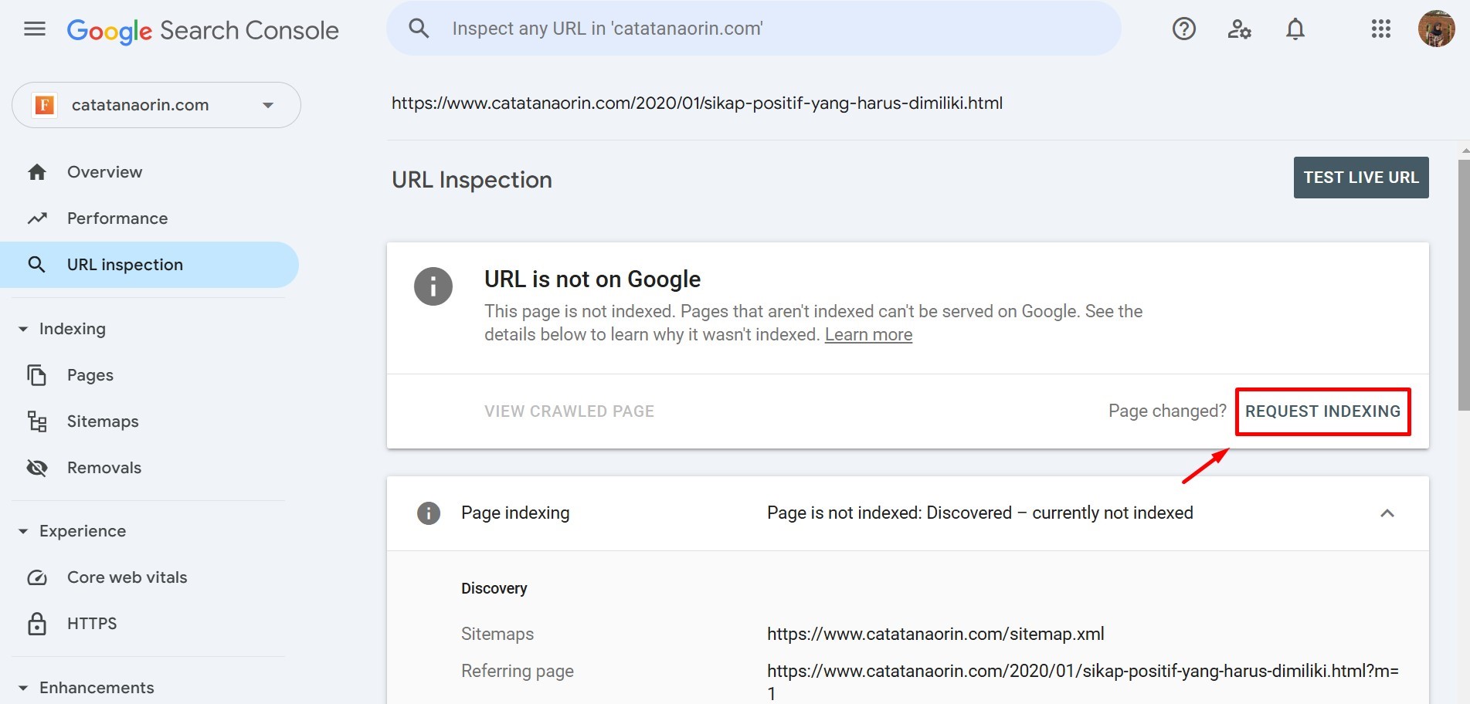
Task: Click the orange property favicon for catatanaorin.com
Action: pyautogui.click(x=45, y=105)
